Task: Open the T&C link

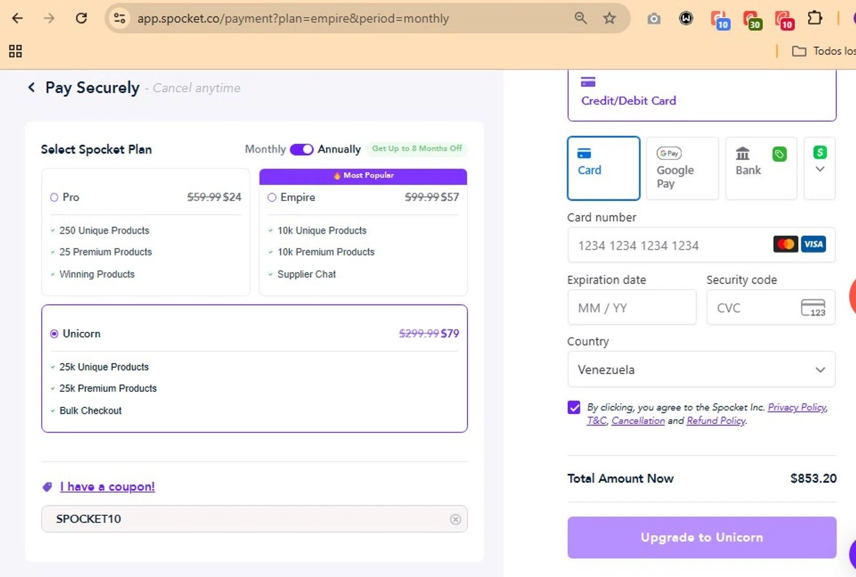Action: point(597,420)
